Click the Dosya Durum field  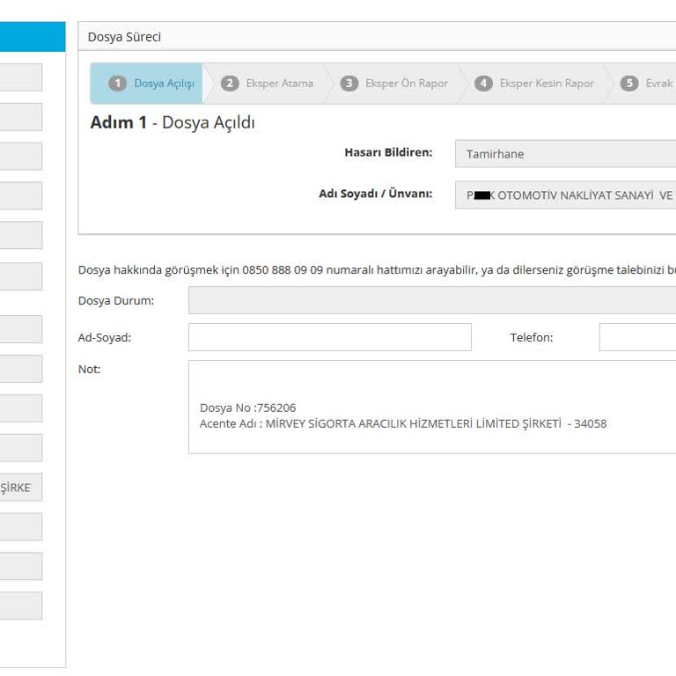(x=431, y=300)
